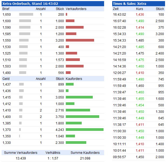Select the bid price 1,437 in Geld column
This screenshot has height=163, width=168.
point(6,84)
